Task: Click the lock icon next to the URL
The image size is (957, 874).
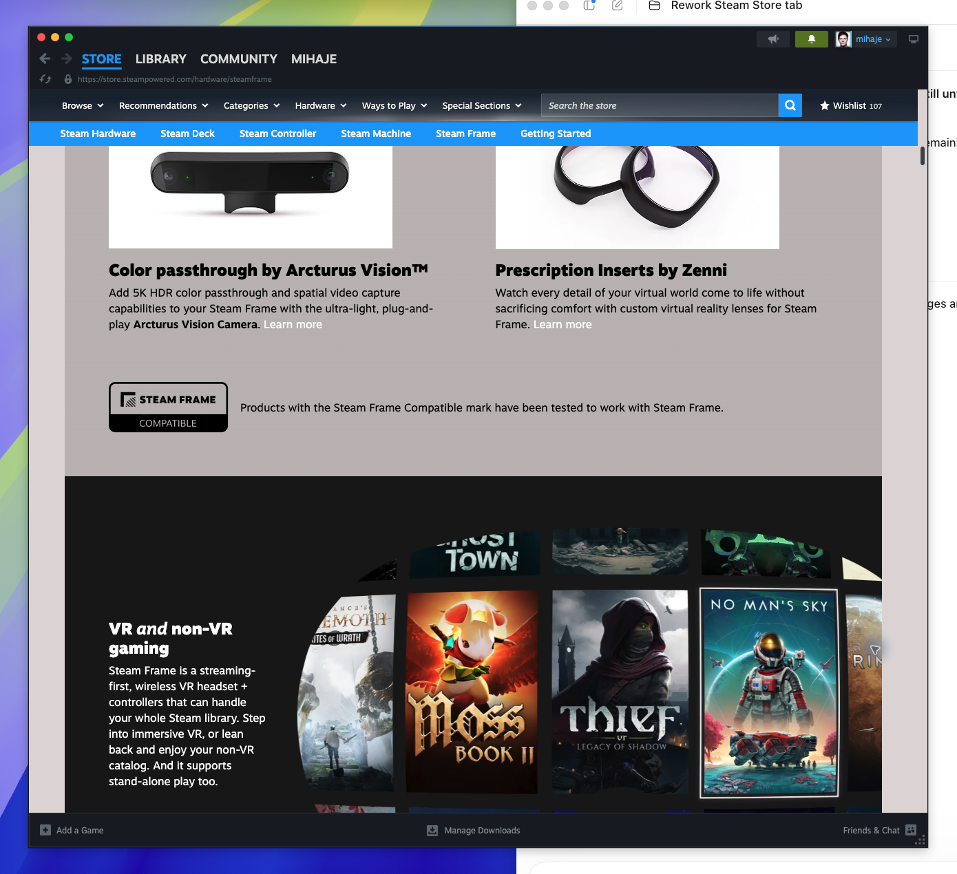Action: tap(68, 79)
